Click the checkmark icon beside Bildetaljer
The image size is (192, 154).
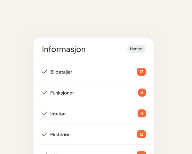44,72
